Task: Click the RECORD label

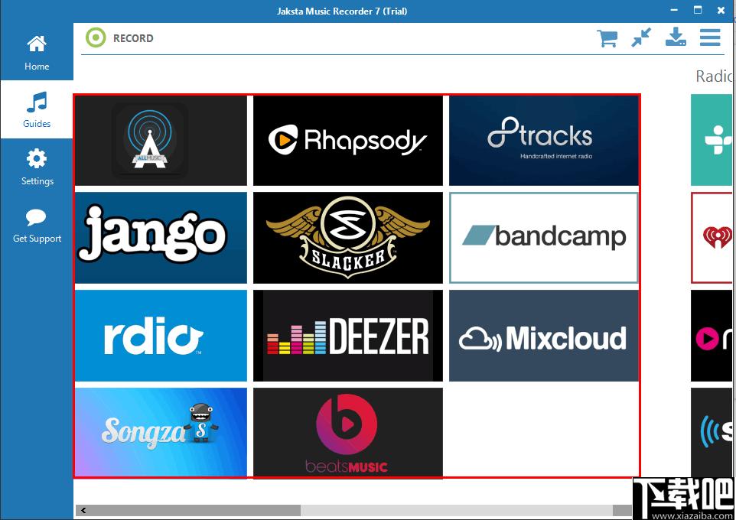Action: click(x=133, y=38)
